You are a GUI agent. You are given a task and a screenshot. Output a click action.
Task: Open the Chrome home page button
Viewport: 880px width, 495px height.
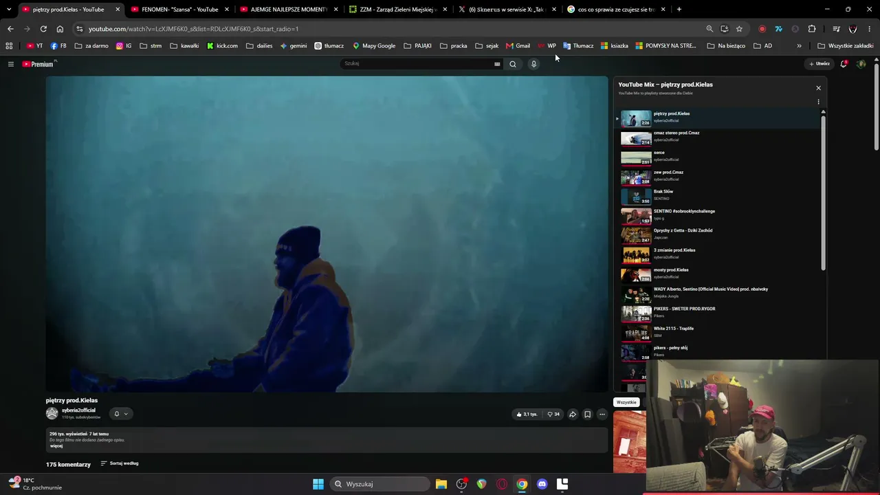coord(60,29)
